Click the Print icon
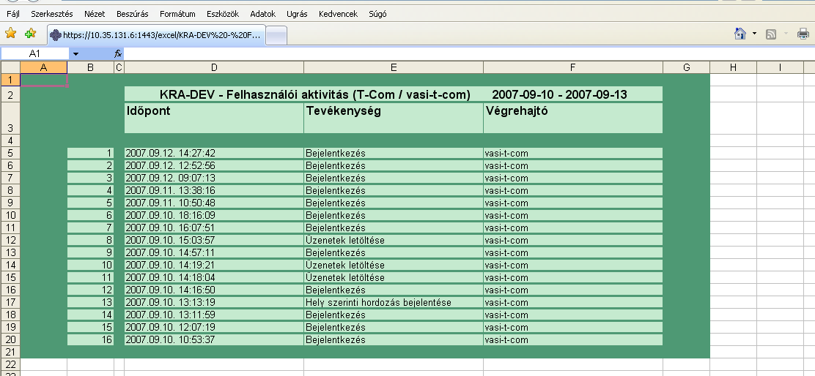Viewport: 815px width, 376px height. coord(803,34)
